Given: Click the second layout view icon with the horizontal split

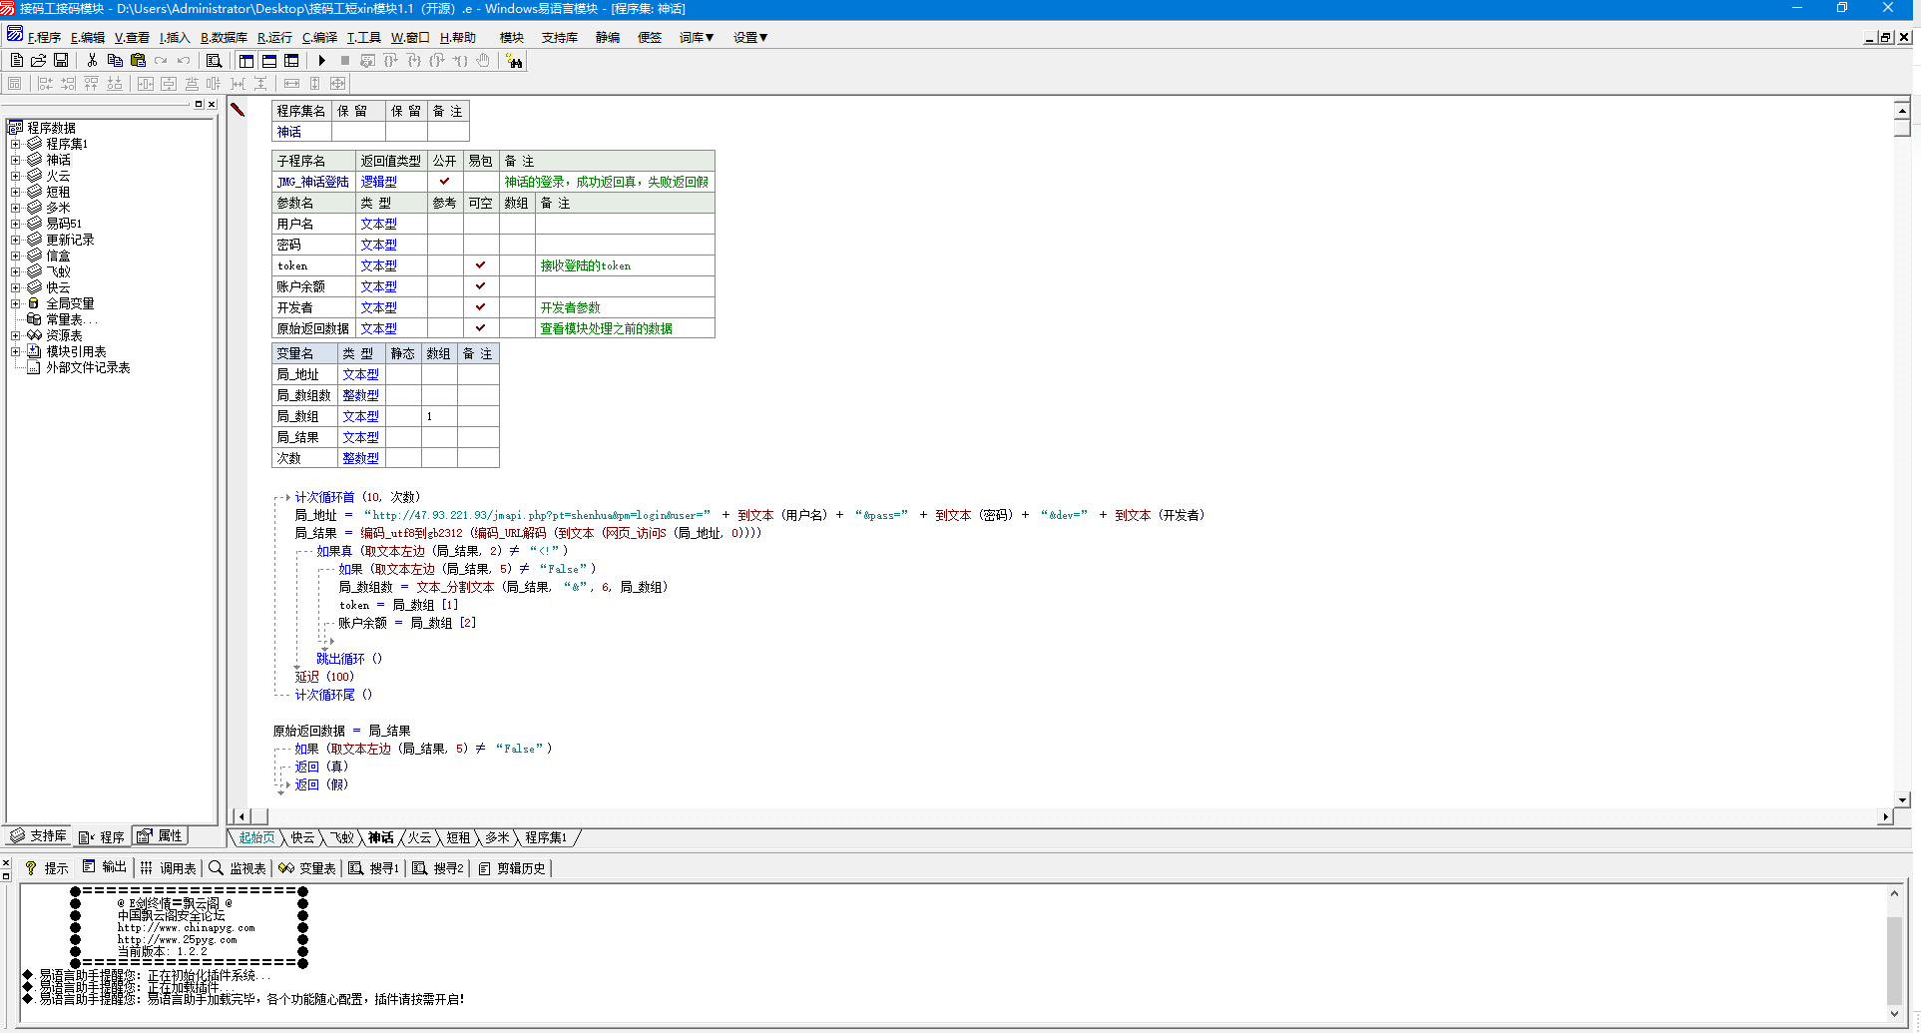Looking at the screenshot, I should click(268, 60).
